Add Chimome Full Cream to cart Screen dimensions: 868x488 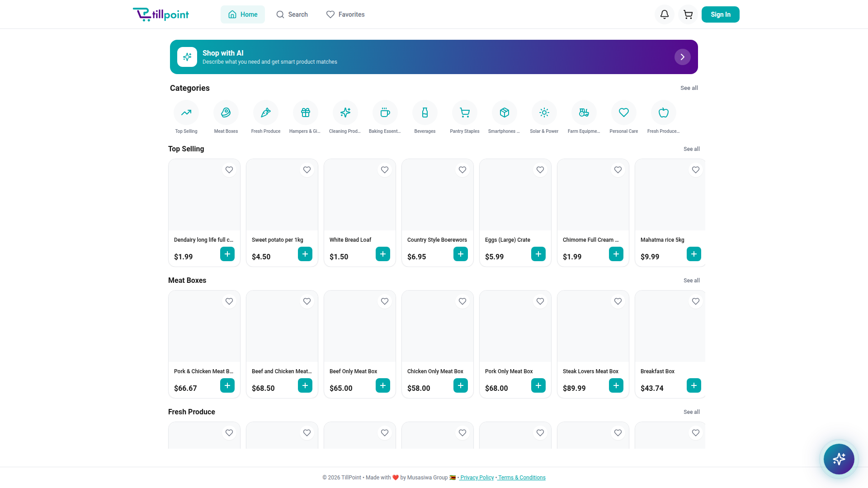(x=616, y=254)
